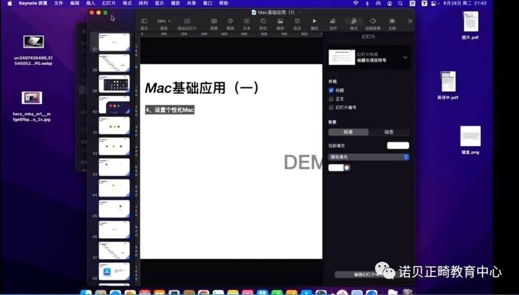Insert a table with the 表格 icon
Viewport: 519px width, 295px height.
(214, 21)
